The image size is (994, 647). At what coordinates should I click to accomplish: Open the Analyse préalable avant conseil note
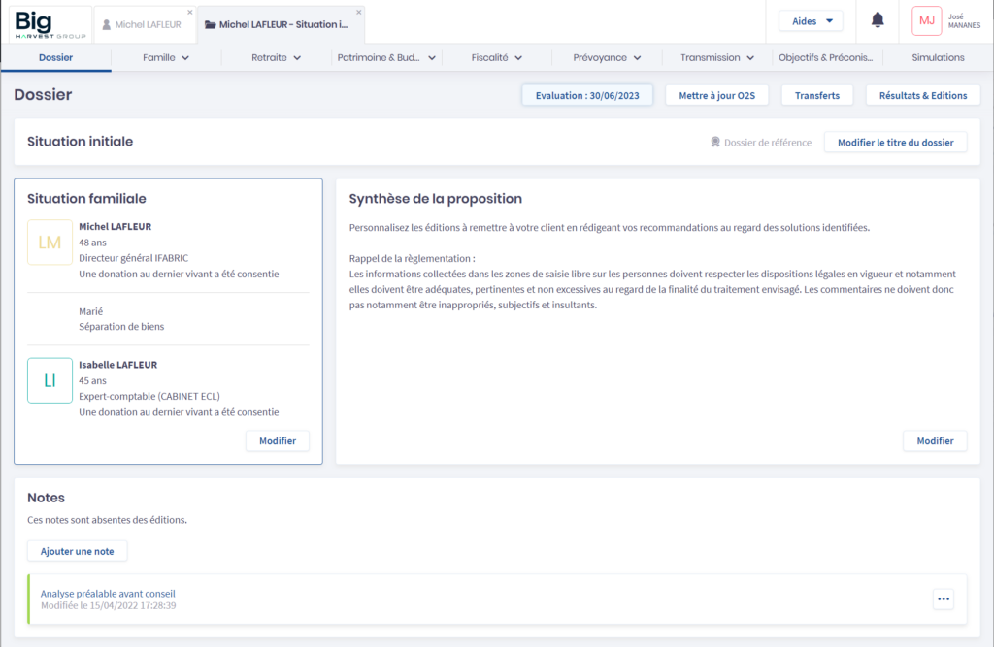tap(108, 594)
